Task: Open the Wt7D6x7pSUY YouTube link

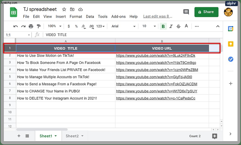Action: pyautogui.click(x=157, y=91)
